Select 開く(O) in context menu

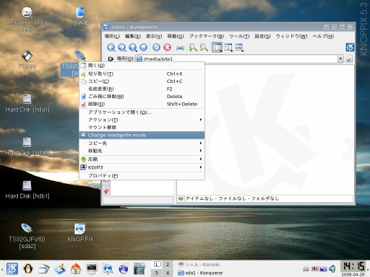pos(142,66)
